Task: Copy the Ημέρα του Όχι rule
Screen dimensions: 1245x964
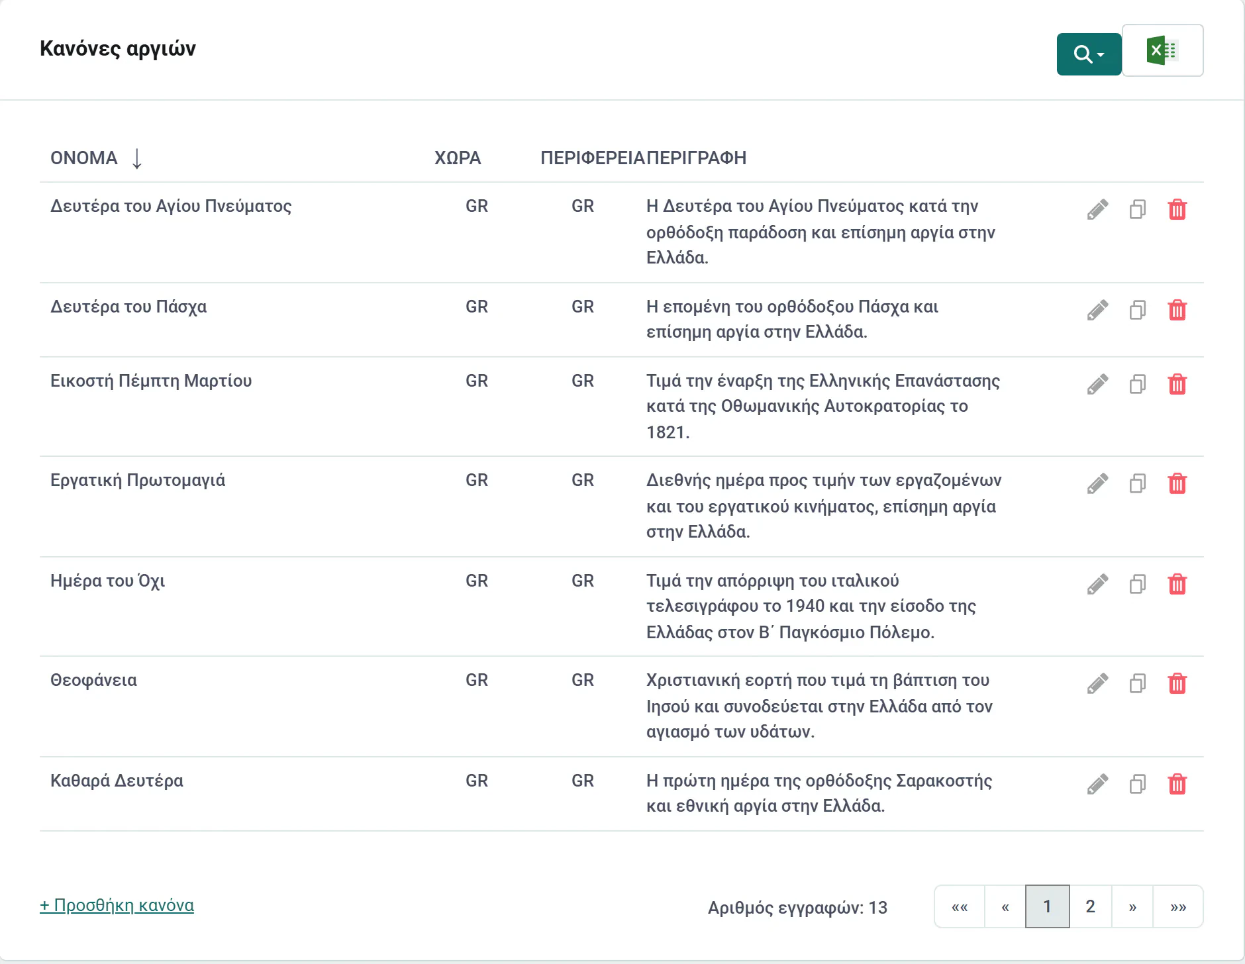Action: [1137, 585]
